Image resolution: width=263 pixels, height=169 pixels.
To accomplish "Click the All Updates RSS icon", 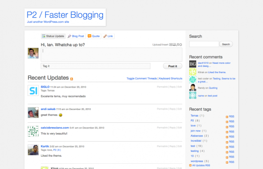I will [190, 165].
